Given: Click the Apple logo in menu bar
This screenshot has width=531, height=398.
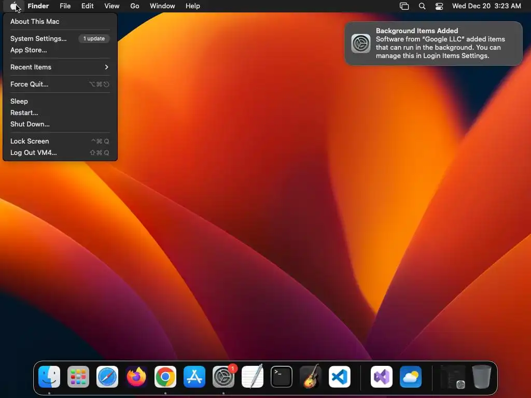Looking at the screenshot, I should click(x=14, y=6).
